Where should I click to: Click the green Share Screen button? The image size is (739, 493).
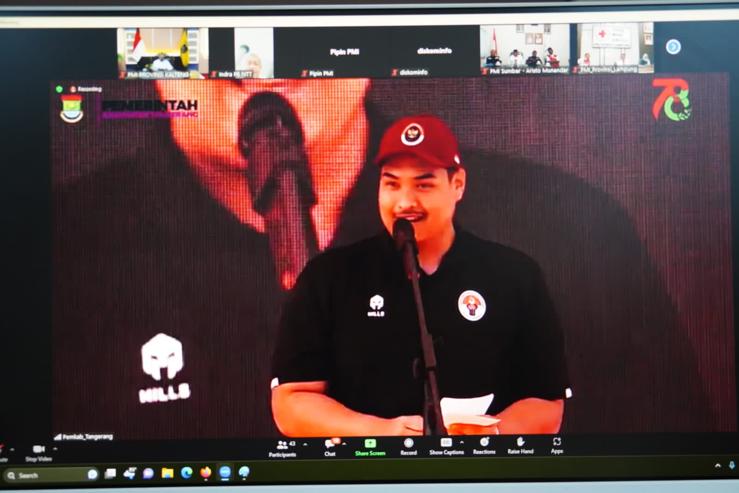(370, 447)
